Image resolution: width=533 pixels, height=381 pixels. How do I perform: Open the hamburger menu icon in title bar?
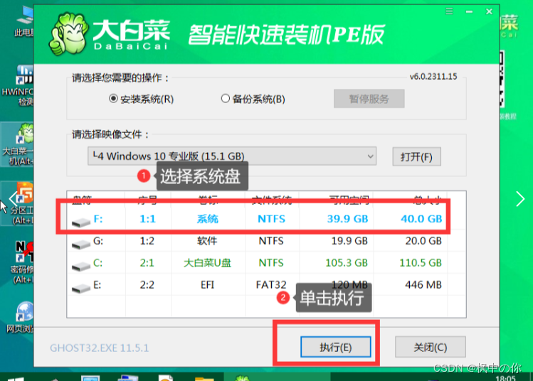pyautogui.click(x=449, y=11)
